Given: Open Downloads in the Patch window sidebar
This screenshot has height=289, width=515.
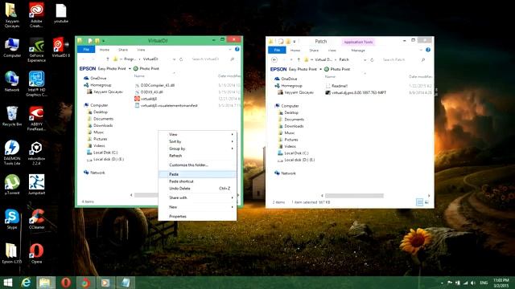Looking at the screenshot, I should 290,126.
